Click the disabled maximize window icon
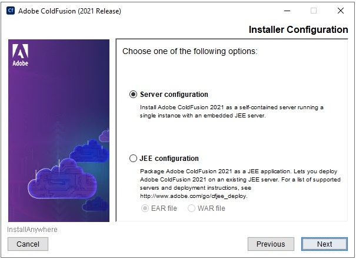The width and height of the screenshot is (356, 259). tap(314, 11)
